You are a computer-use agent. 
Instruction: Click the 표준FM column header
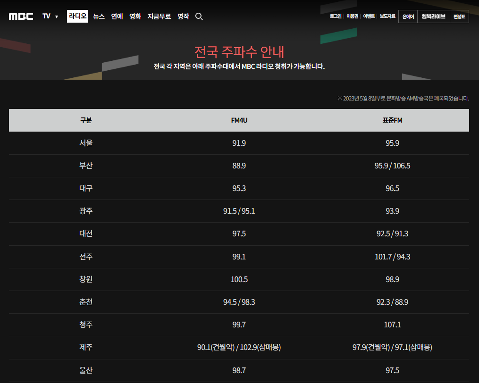pyautogui.click(x=392, y=120)
